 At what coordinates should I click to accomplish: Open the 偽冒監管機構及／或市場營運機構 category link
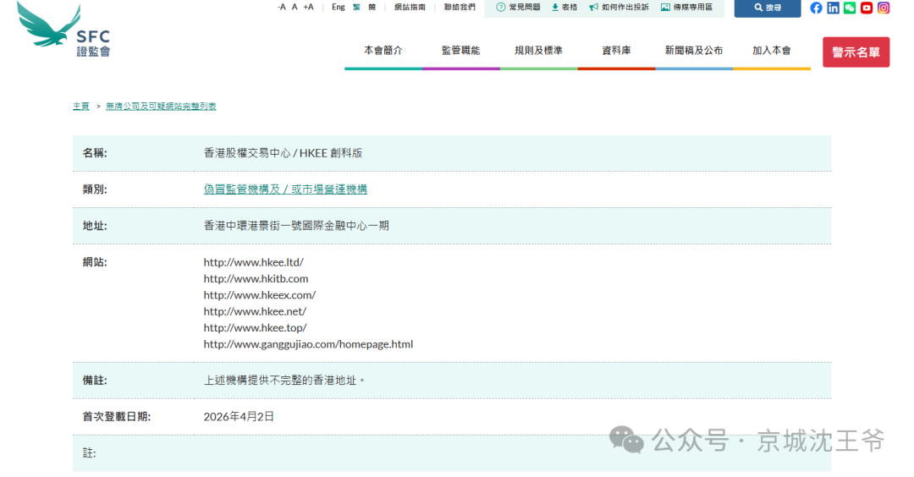[285, 189]
